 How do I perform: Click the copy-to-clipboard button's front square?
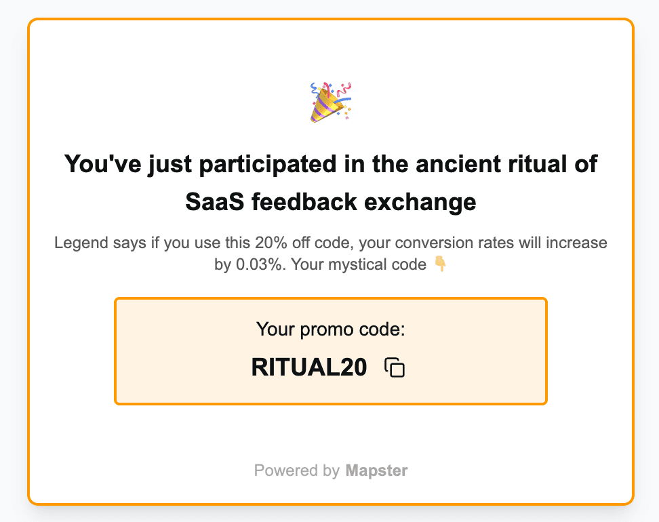point(397,369)
